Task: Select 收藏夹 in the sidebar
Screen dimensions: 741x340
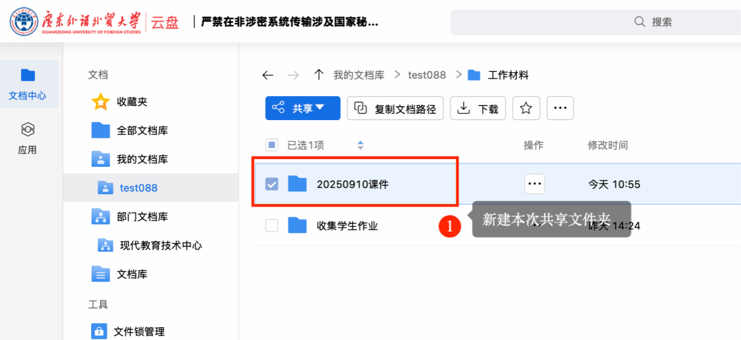Action: point(131,101)
